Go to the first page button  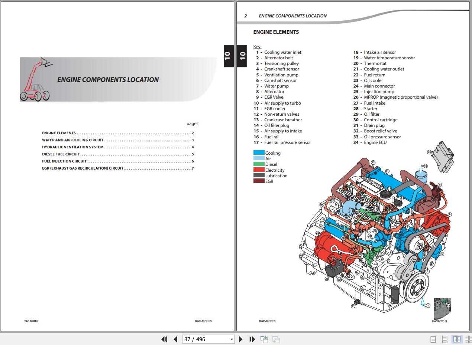tap(164, 339)
